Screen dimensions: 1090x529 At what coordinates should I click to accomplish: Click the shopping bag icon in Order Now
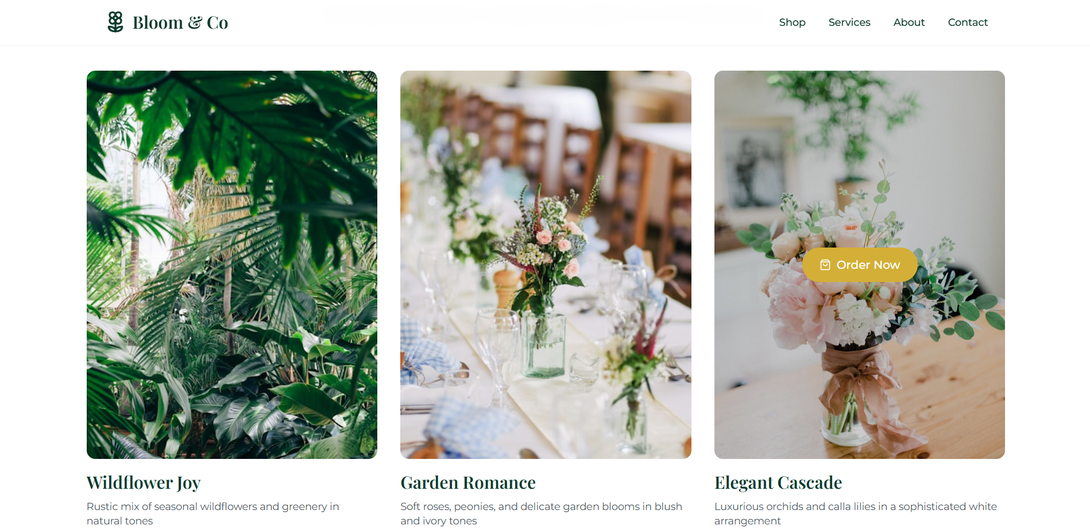coord(825,265)
